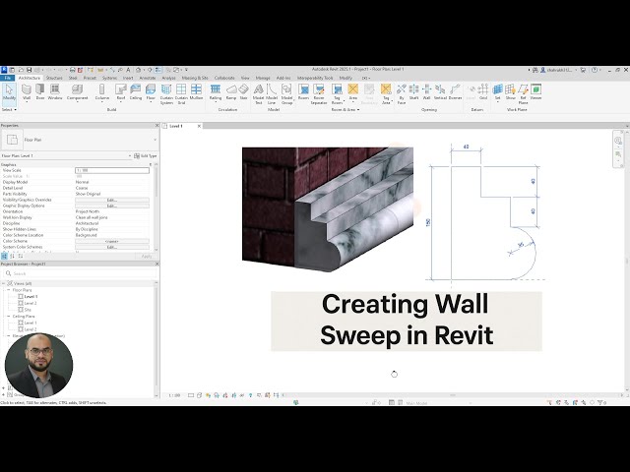Open the Annotate ribbon tab
The width and height of the screenshot is (630, 472).
pos(148,78)
